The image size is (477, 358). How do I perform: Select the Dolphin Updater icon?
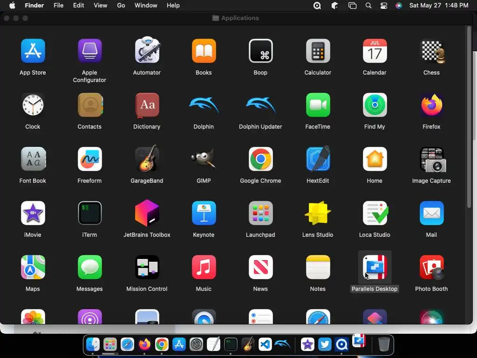tap(261, 105)
